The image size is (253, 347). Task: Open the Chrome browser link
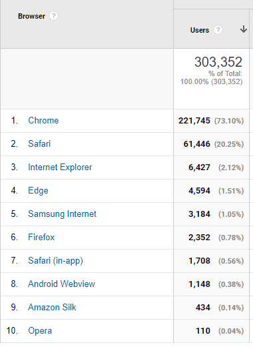(43, 121)
